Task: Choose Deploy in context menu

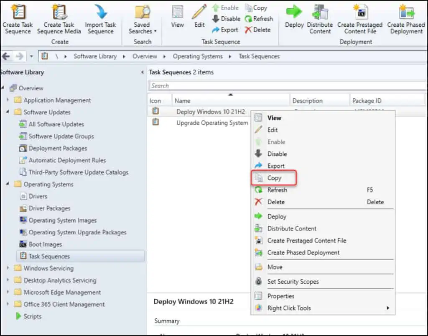Action: [323, 217]
